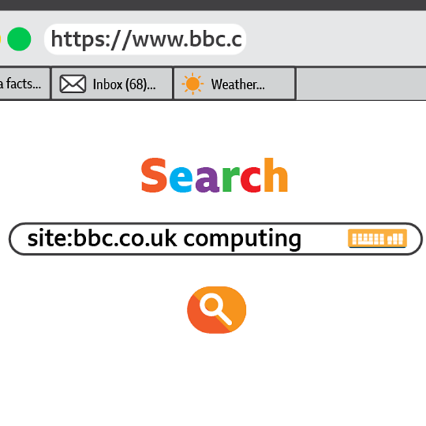The image size is (426, 426).
Task: Click the empty tab strip beside Weather tab
Action: click(x=360, y=83)
